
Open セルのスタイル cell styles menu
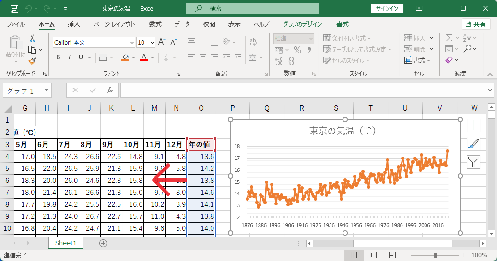point(346,60)
